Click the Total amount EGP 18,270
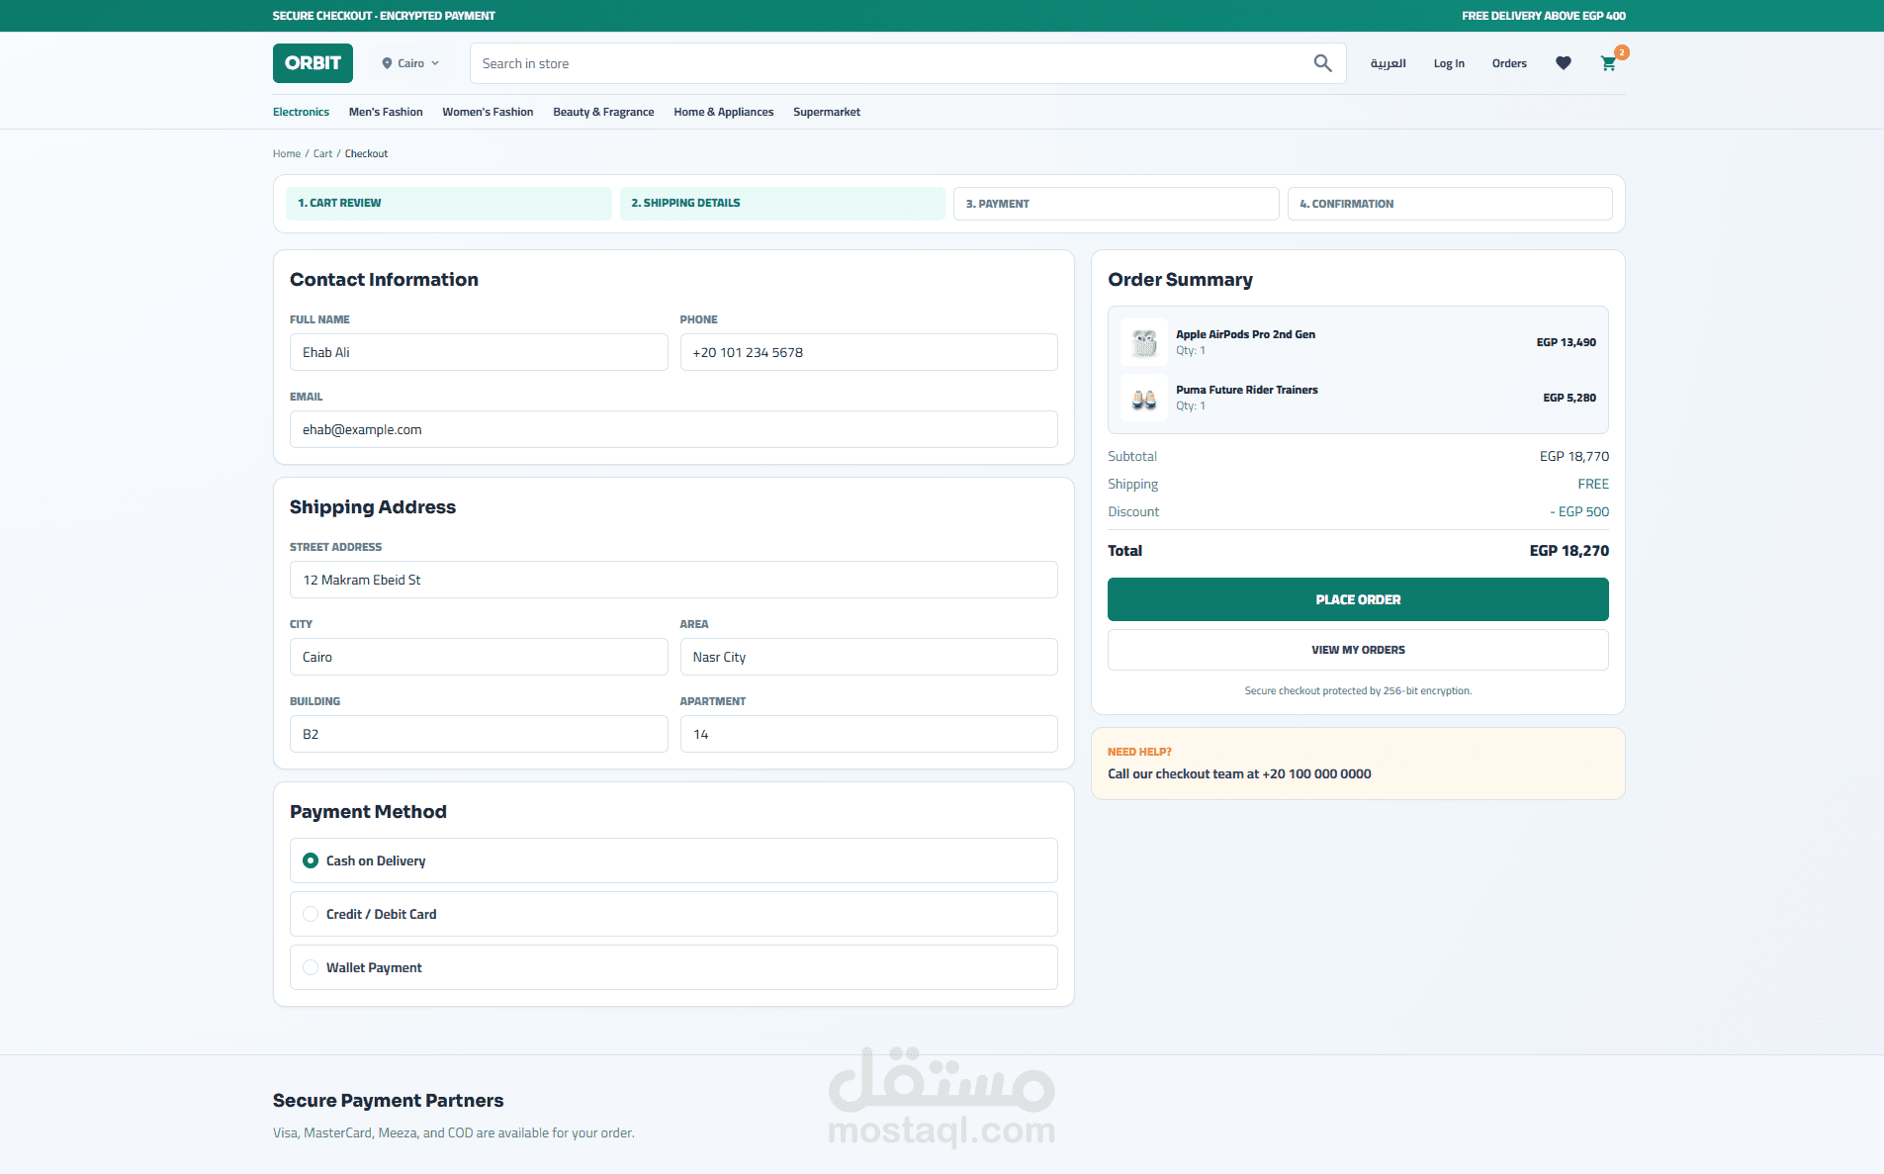Image resolution: width=1884 pixels, height=1174 pixels. pyautogui.click(x=1570, y=551)
